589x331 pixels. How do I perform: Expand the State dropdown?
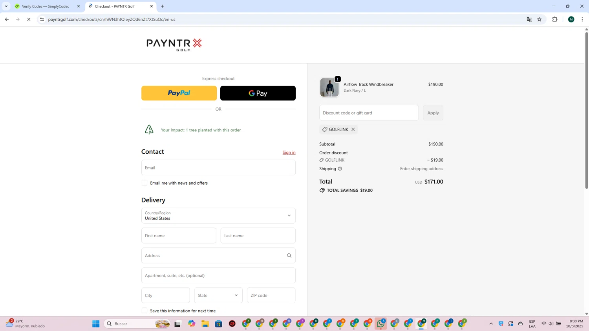(x=218, y=295)
